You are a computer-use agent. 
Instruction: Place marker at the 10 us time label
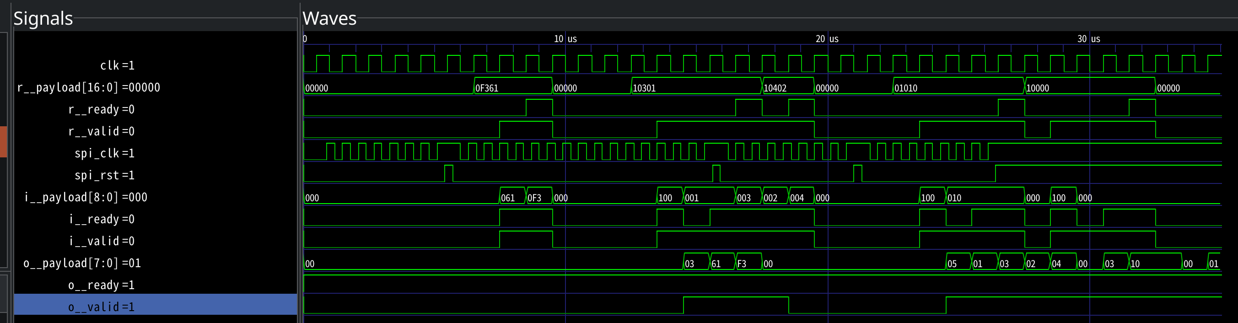point(565,39)
